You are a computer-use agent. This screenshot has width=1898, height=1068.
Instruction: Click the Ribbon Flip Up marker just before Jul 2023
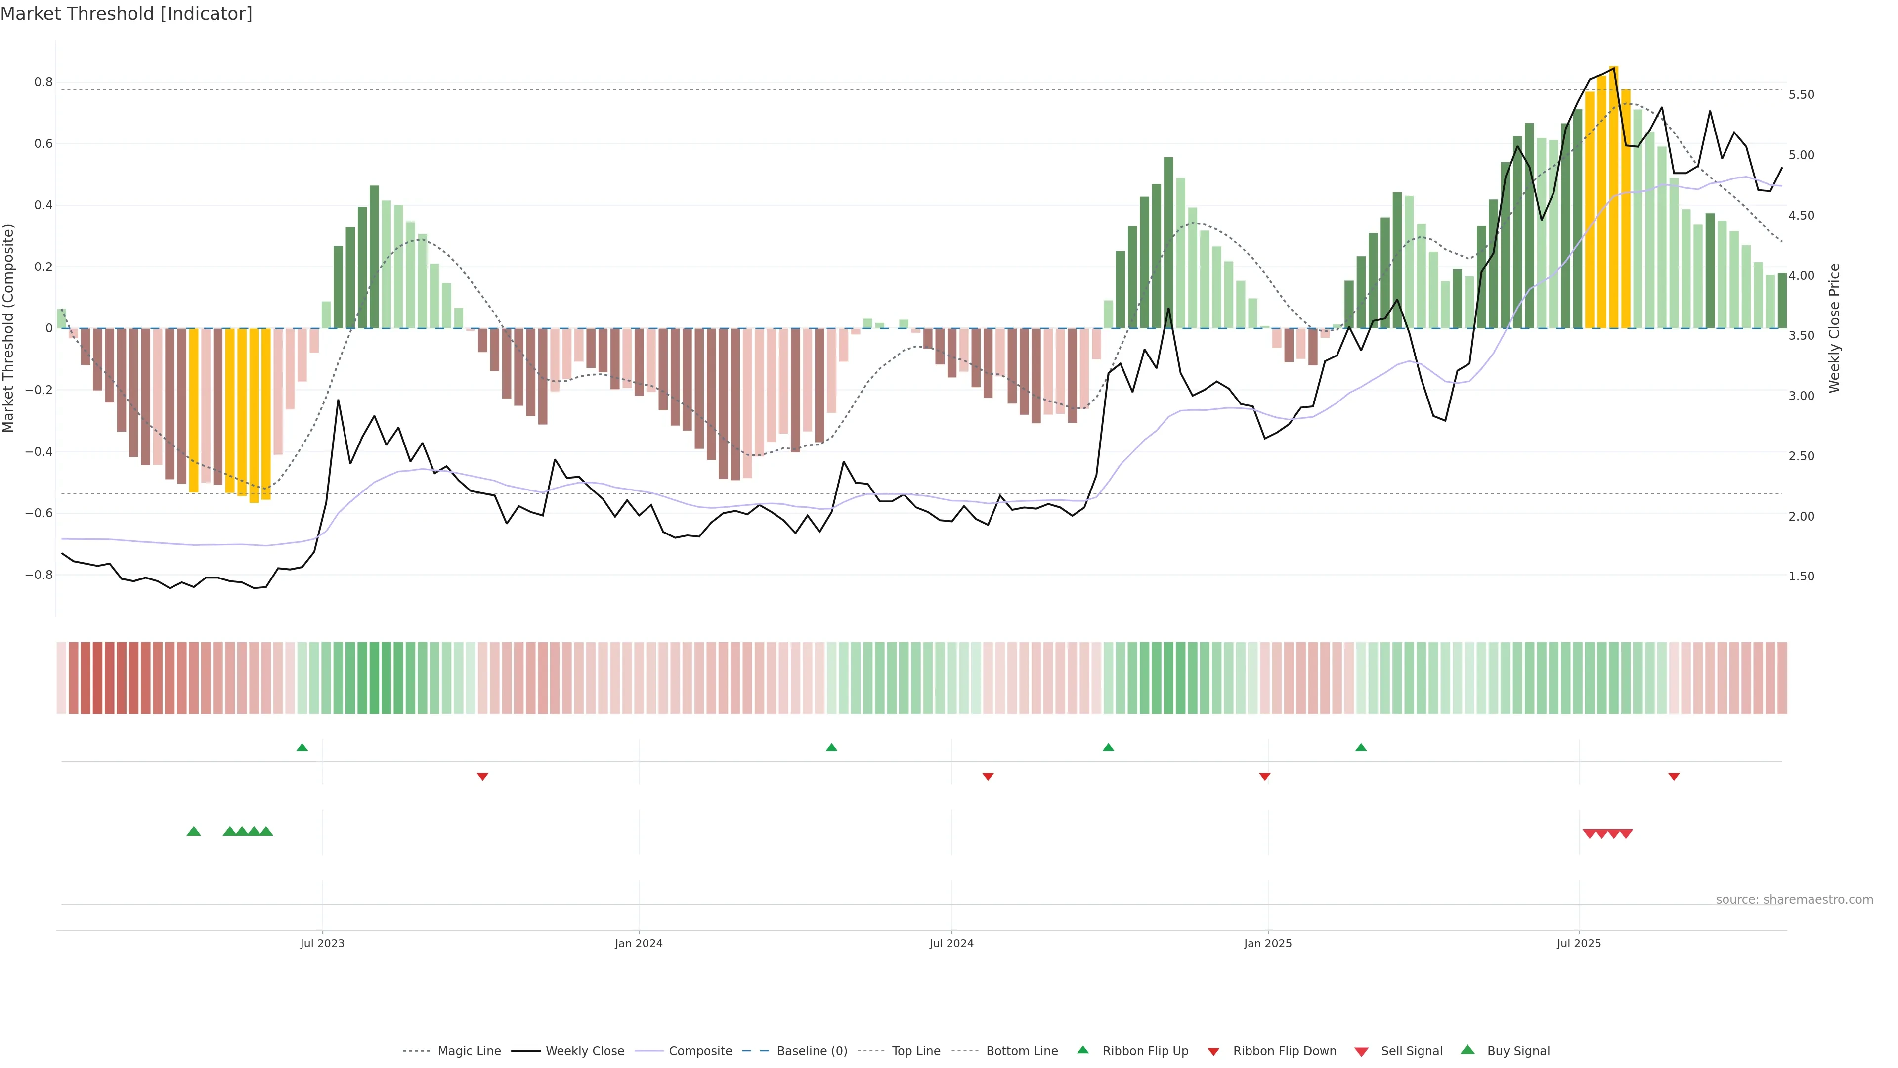(x=302, y=748)
